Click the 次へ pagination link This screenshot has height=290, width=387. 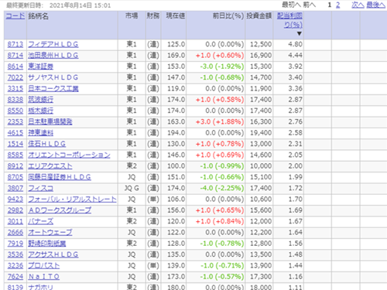pyautogui.click(x=358, y=5)
